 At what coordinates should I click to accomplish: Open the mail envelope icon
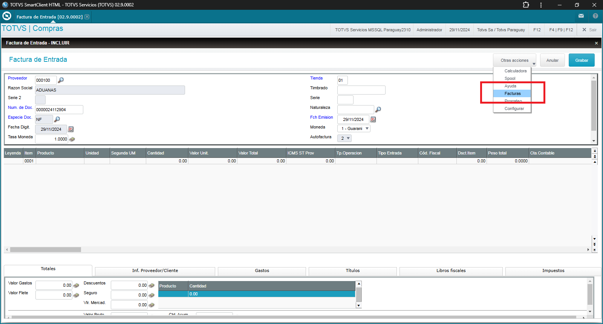(581, 16)
